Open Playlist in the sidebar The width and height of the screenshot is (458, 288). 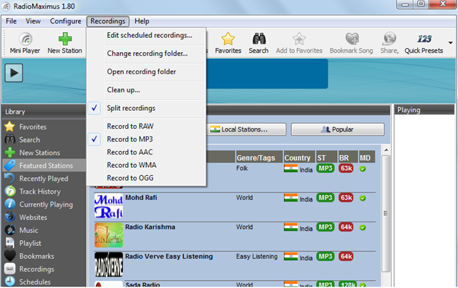pyautogui.click(x=44, y=243)
